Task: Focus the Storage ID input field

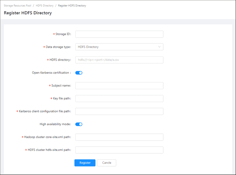Action: (119, 34)
